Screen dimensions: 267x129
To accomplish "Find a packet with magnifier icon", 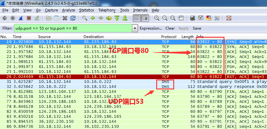I will 85,18.
